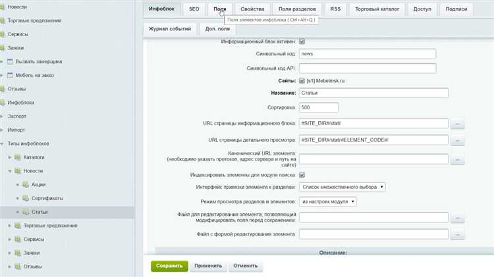
Task: Click the URL страницы детального просмотра field
Action: coord(373,140)
